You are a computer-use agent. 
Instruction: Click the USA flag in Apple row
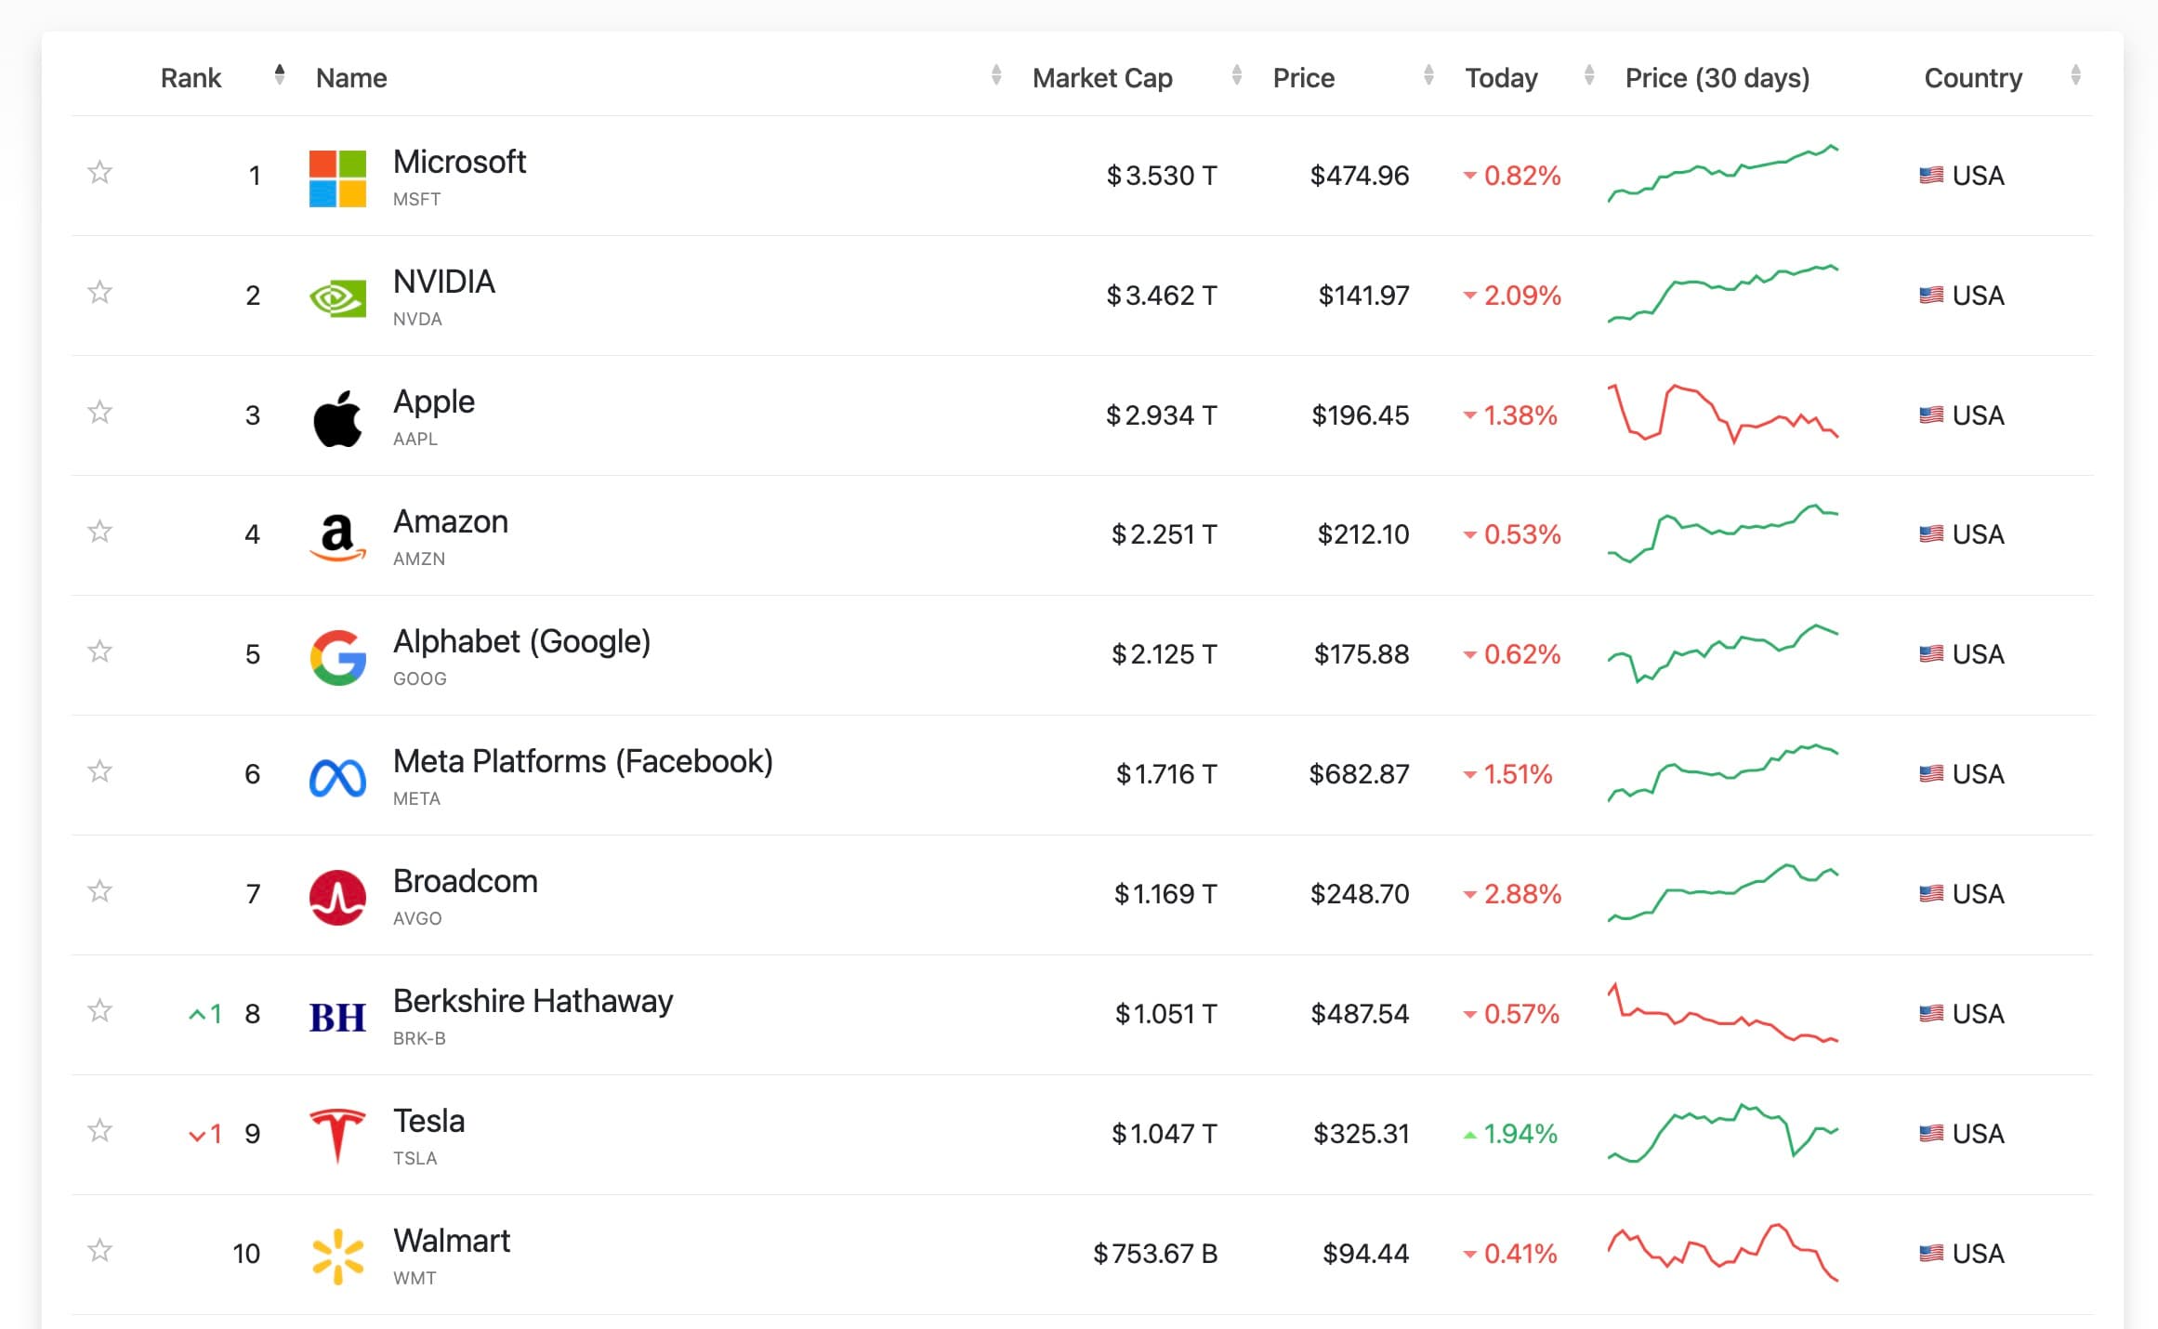click(1931, 414)
